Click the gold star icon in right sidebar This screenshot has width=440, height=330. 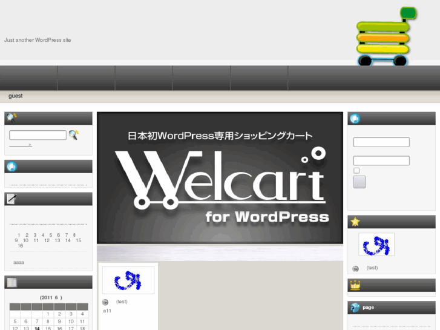click(355, 222)
